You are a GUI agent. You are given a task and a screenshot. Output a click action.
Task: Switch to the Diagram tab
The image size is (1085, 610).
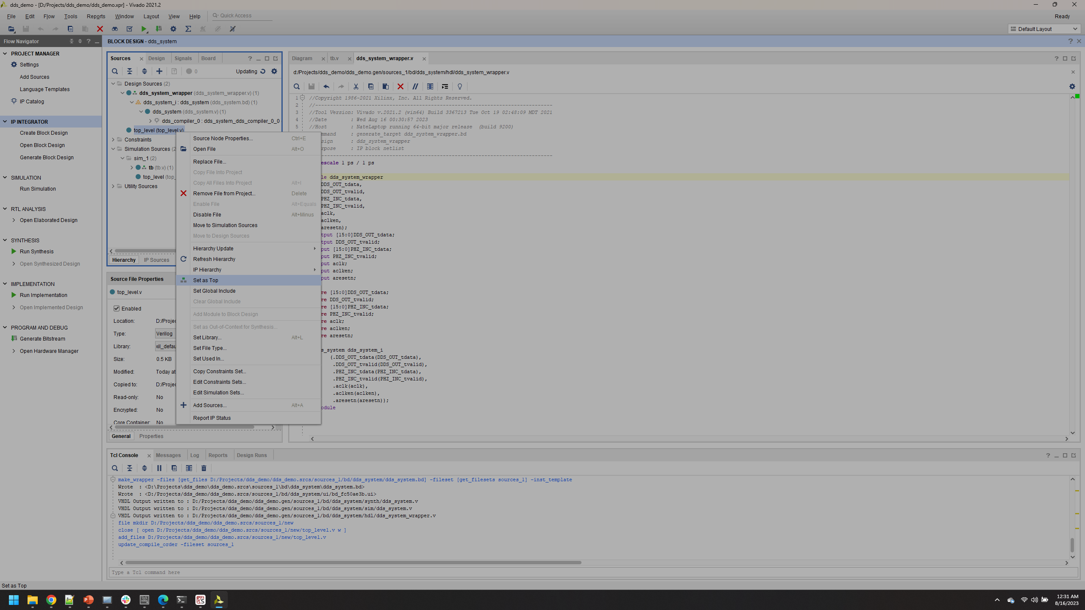tap(302, 58)
